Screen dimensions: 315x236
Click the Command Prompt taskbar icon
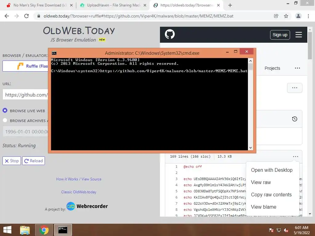point(63,230)
